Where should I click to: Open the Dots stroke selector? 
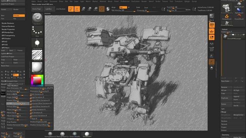click(x=37, y=31)
